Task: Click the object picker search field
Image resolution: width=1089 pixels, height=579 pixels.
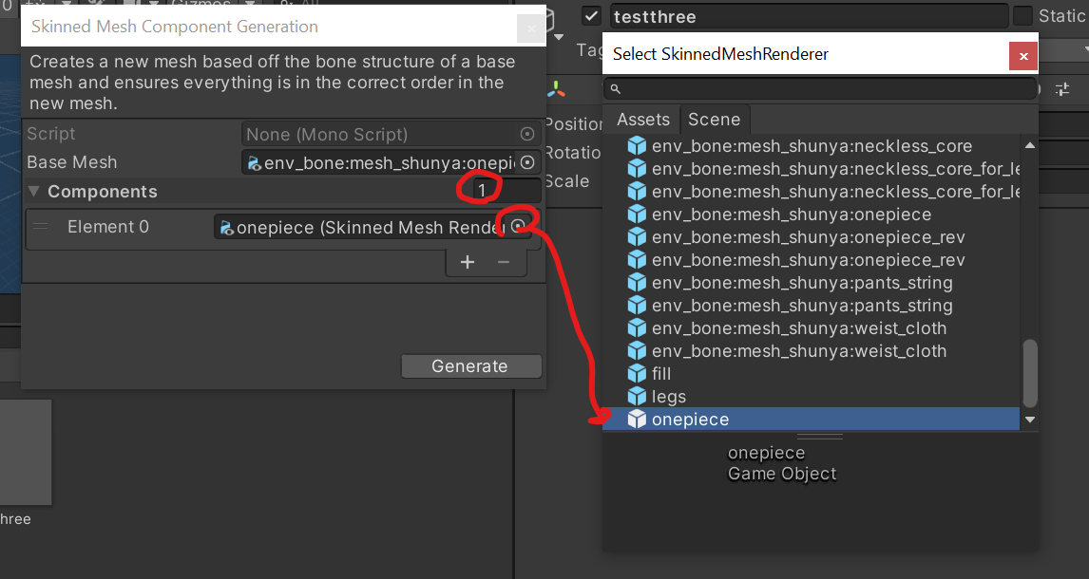Action: 819,89
